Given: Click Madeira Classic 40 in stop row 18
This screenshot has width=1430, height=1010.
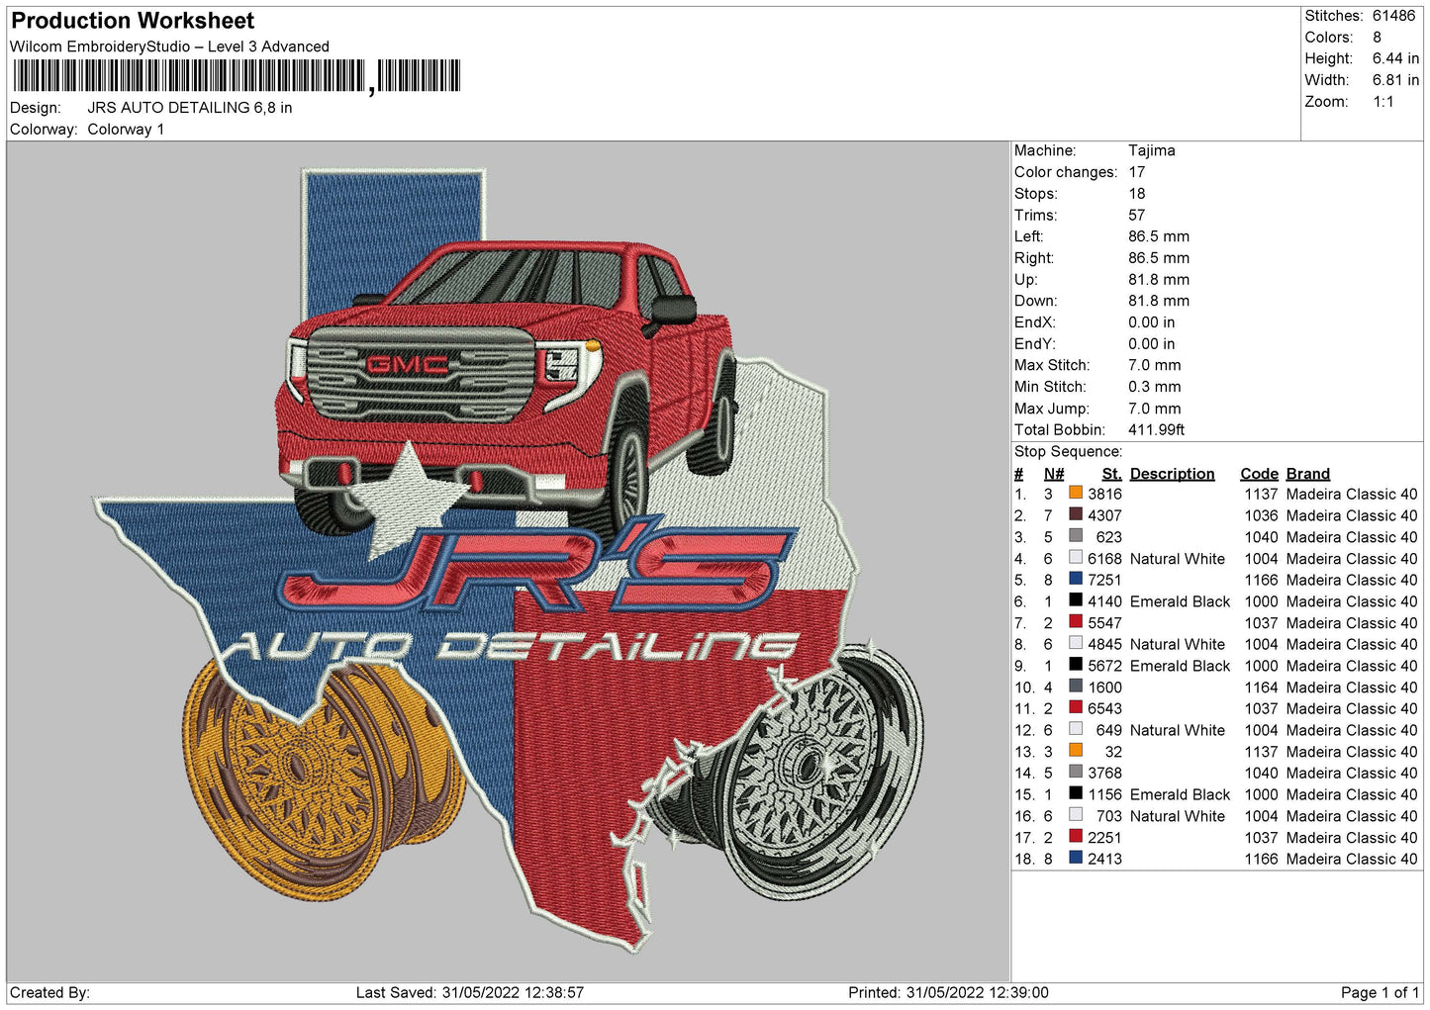Looking at the screenshot, I should pyautogui.click(x=1352, y=859).
